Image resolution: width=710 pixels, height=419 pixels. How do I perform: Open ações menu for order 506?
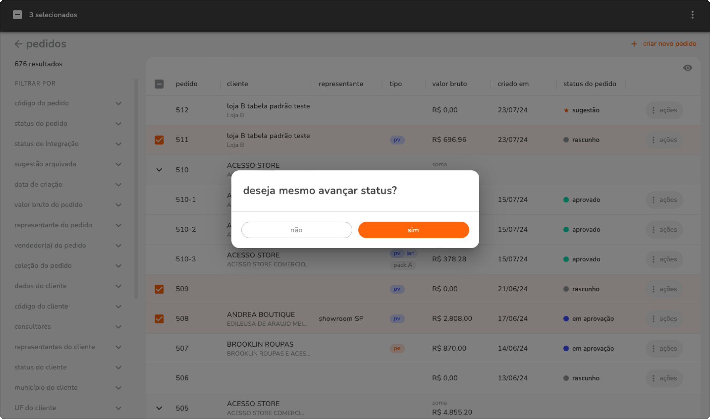pyautogui.click(x=664, y=378)
